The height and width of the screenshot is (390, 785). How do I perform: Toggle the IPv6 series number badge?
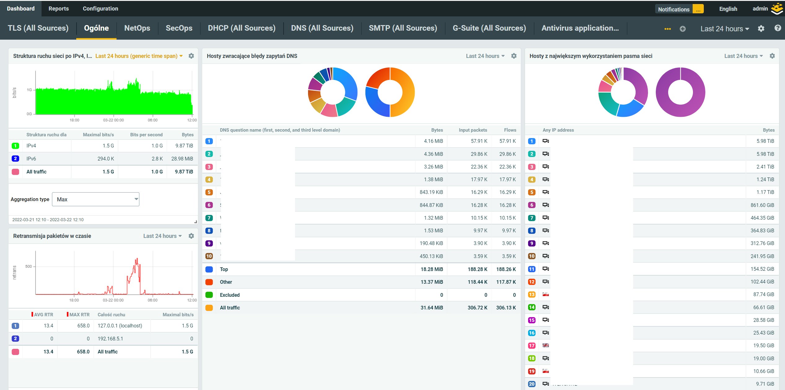pyautogui.click(x=15, y=159)
